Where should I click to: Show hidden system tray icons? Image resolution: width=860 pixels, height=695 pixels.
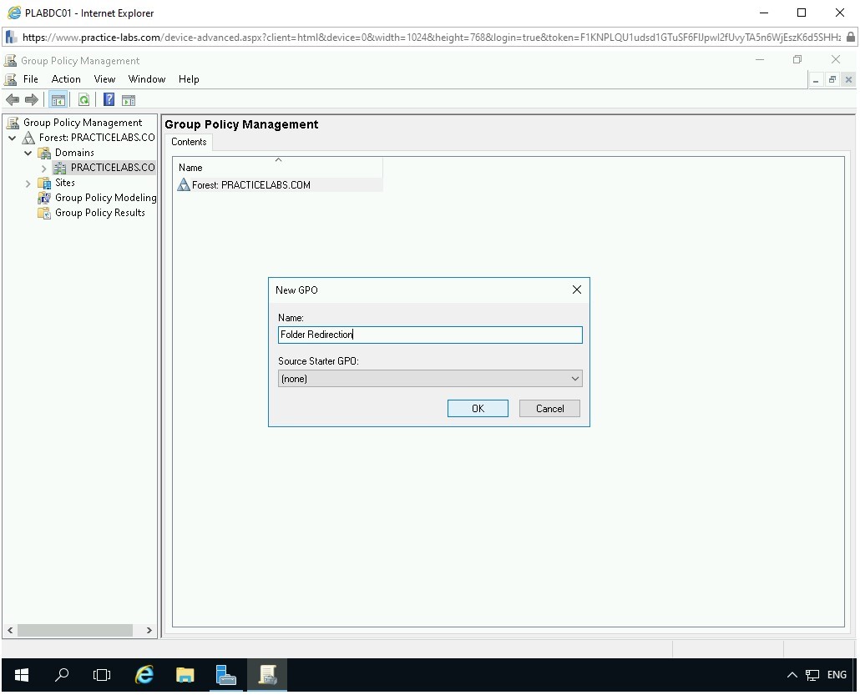[x=792, y=675]
